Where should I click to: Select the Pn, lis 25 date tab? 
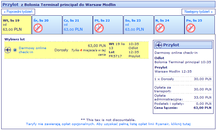point(200,25)
